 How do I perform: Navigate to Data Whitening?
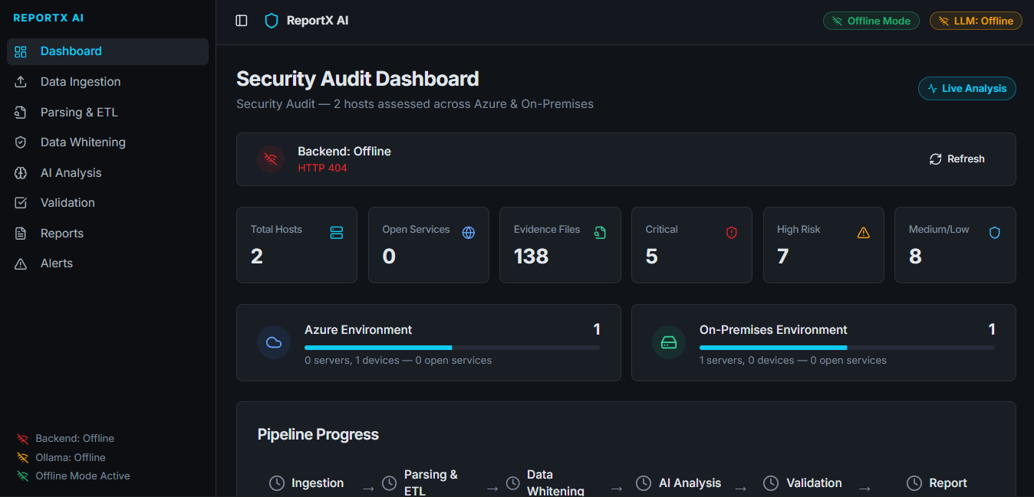[107, 142]
